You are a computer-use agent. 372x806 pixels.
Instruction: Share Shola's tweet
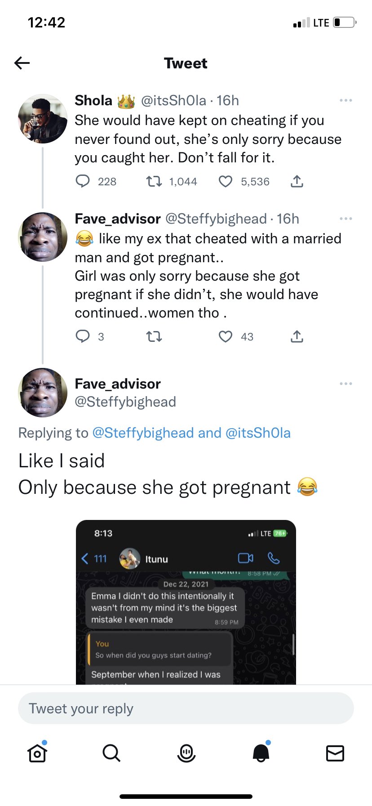(297, 181)
